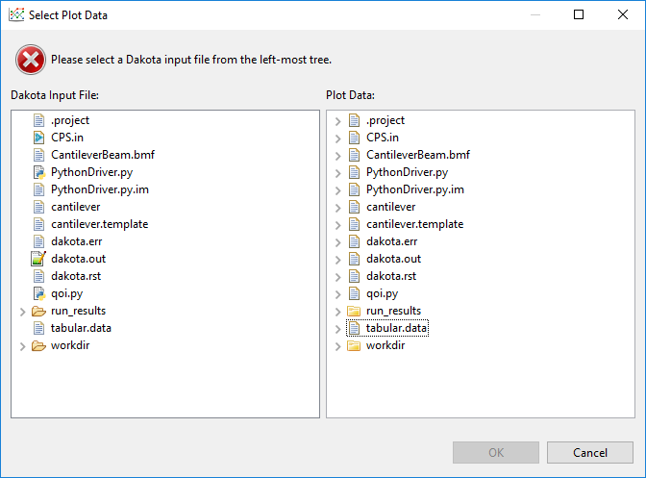Expand PythonDriver.py.im node in Plot Data tree
Viewport: 646px width, 478px height.
point(337,190)
